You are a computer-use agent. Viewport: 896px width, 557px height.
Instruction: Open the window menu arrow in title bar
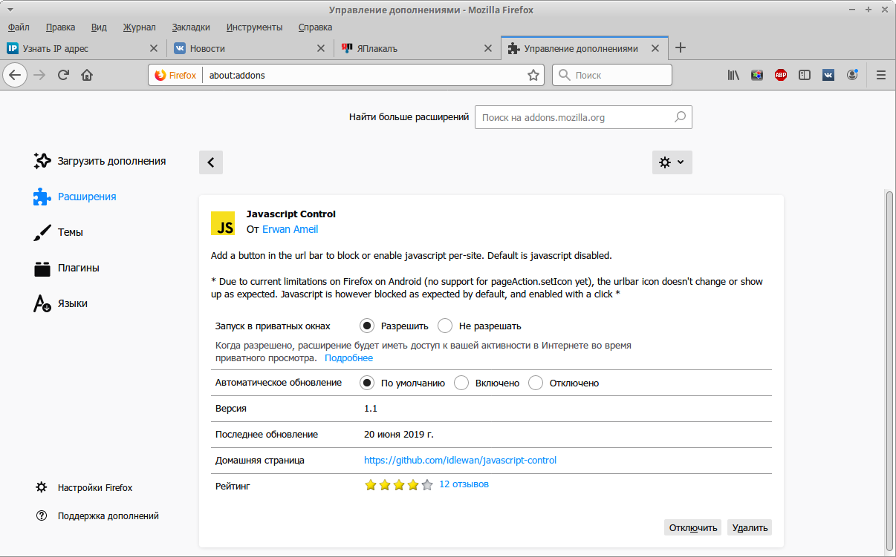[x=10, y=10]
